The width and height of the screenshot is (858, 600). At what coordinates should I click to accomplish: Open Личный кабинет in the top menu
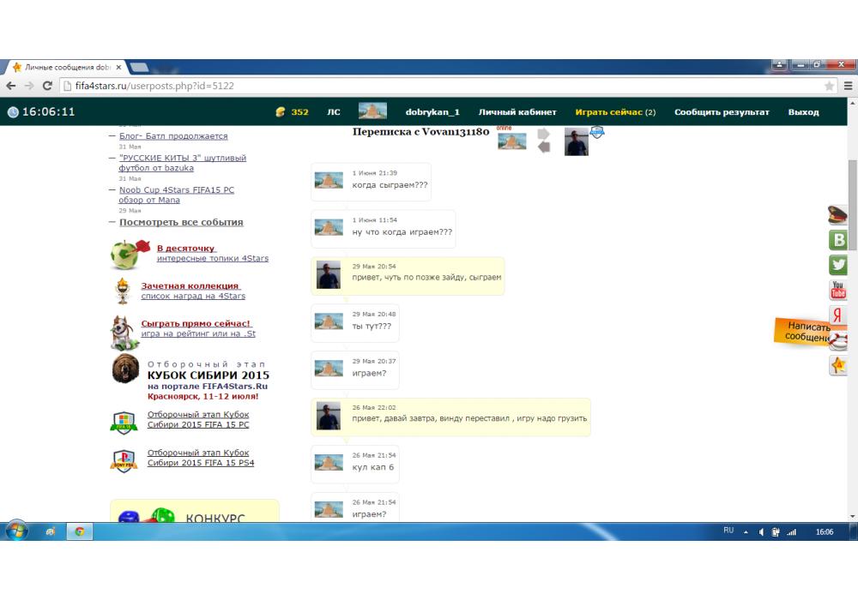pyautogui.click(x=517, y=112)
